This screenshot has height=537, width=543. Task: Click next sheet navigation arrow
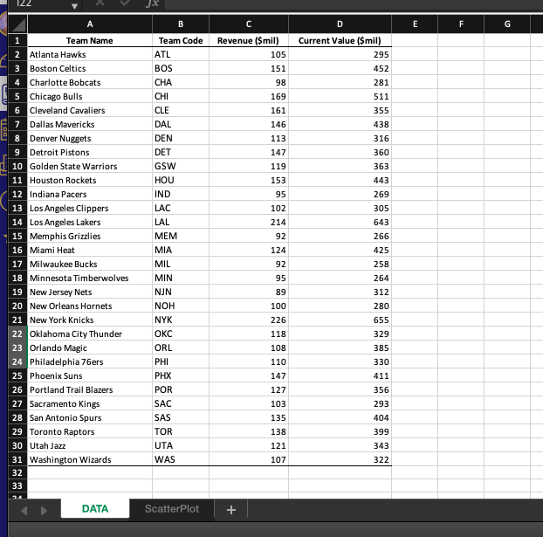click(x=44, y=511)
